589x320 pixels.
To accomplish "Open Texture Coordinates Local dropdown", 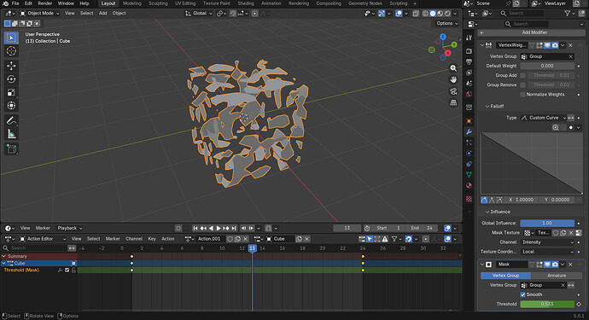I will pyautogui.click(x=547, y=252).
